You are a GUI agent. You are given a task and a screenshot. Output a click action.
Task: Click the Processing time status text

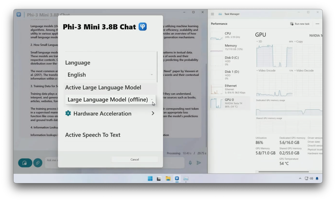tap(186, 153)
